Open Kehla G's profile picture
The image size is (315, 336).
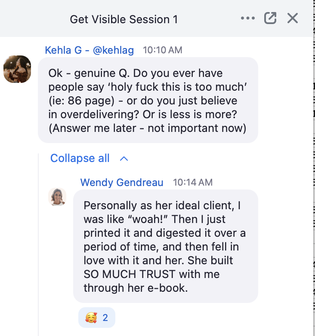[x=17, y=69]
